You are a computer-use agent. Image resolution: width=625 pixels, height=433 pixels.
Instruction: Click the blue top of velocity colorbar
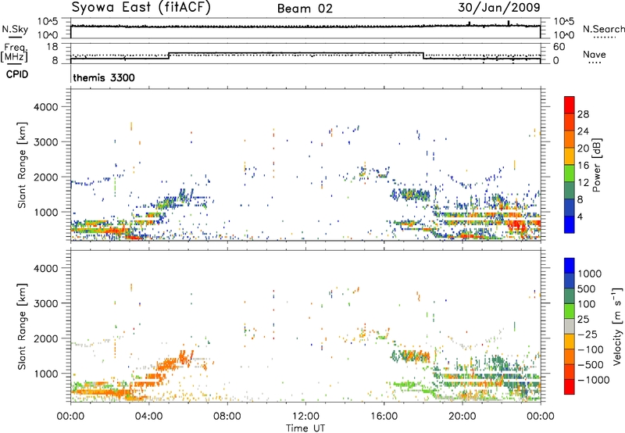coord(570,266)
